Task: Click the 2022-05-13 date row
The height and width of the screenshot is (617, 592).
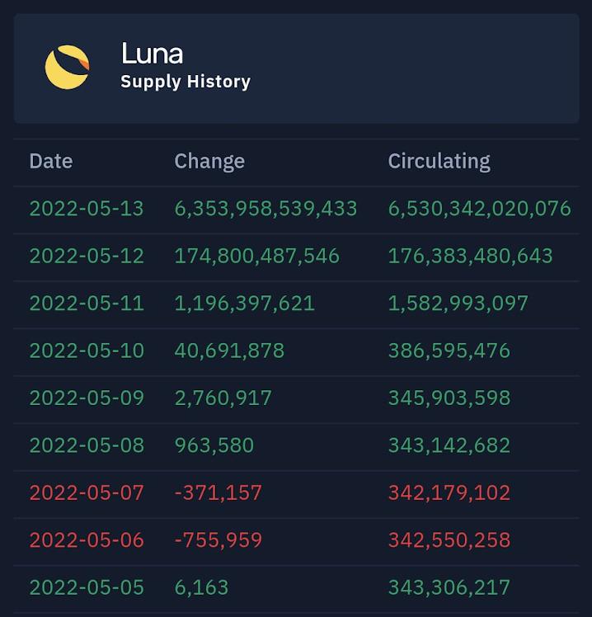Action: tap(87, 209)
